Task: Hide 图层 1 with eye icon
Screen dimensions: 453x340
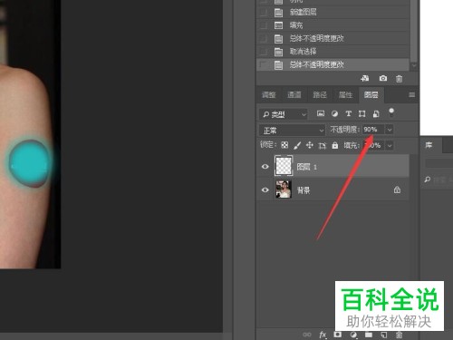Action: (265, 167)
